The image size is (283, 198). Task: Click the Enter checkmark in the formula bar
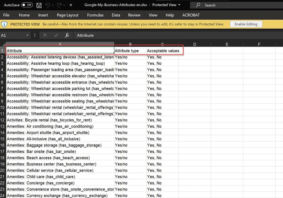[x=56, y=35]
